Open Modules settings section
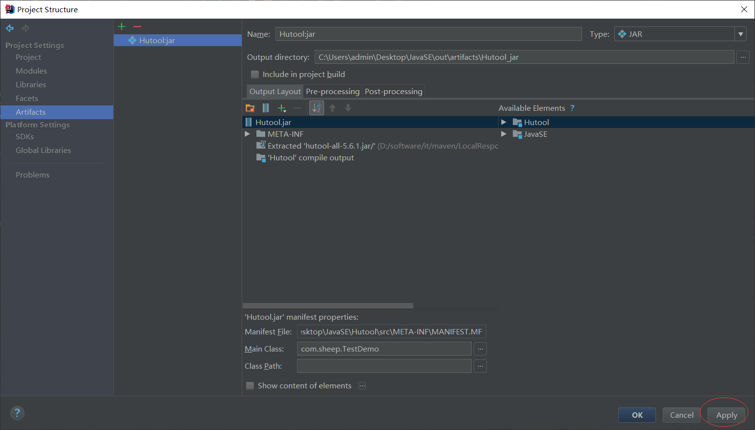This screenshot has width=755, height=430. click(x=31, y=71)
